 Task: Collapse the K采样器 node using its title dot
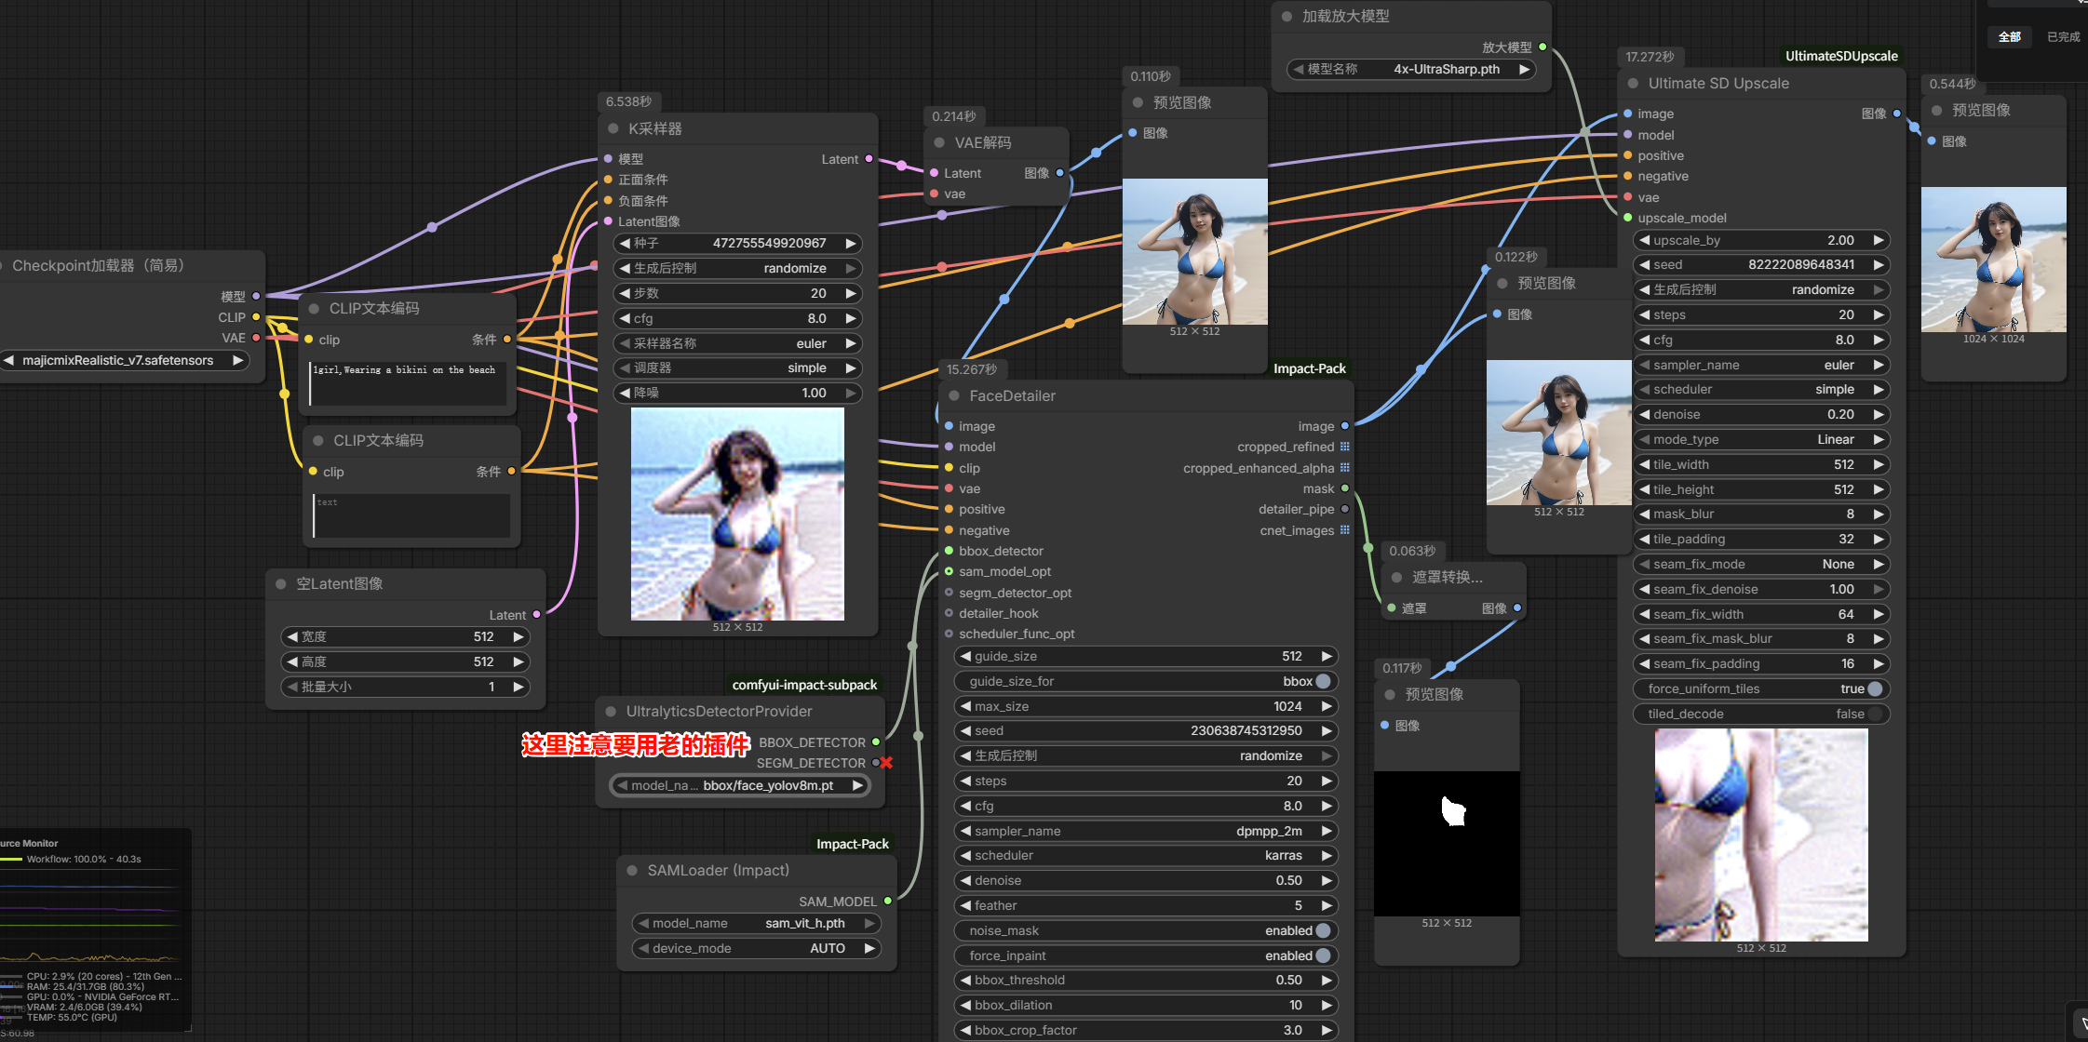click(x=613, y=128)
